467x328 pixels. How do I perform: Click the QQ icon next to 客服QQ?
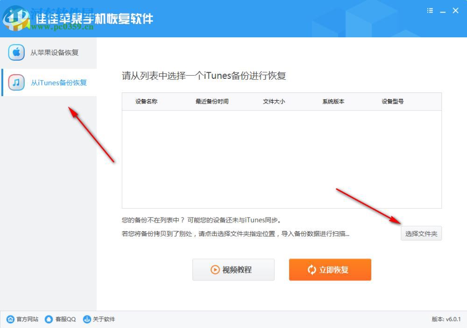(49, 320)
